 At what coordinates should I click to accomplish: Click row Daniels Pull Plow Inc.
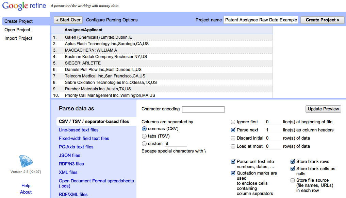coord(162,69)
